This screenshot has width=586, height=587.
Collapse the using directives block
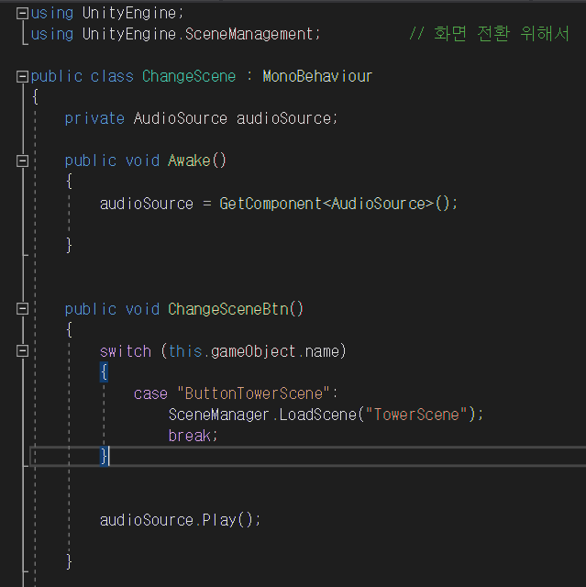tap(23, 13)
